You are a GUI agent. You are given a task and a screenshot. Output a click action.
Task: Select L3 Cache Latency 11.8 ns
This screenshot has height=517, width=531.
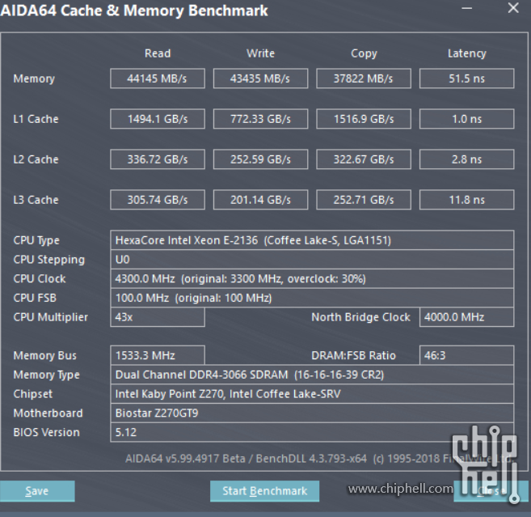point(466,200)
